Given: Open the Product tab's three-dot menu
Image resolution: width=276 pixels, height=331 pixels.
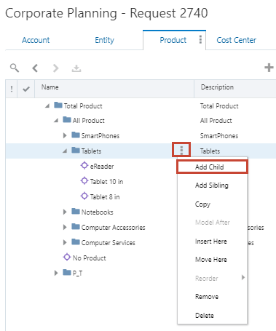Looking at the screenshot, I should (x=200, y=39).
